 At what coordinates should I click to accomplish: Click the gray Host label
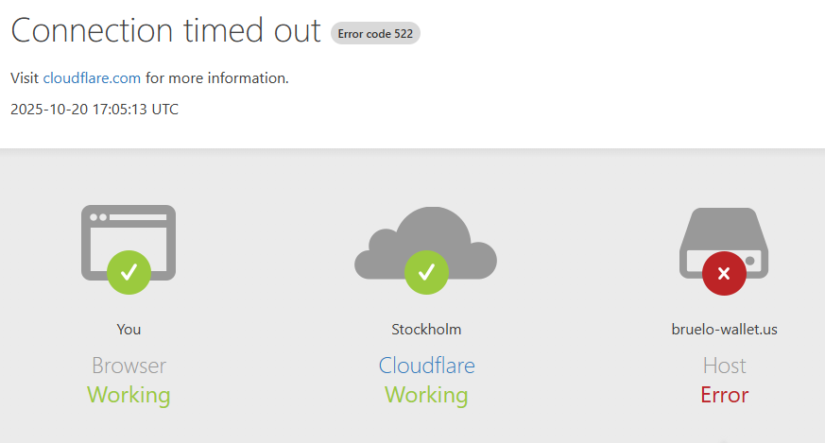(724, 366)
